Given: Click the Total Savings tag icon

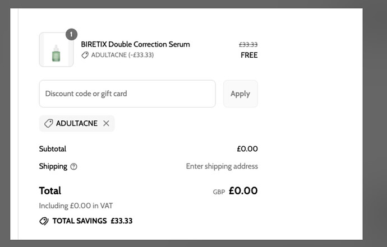Looking at the screenshot, I should point(44,221).
